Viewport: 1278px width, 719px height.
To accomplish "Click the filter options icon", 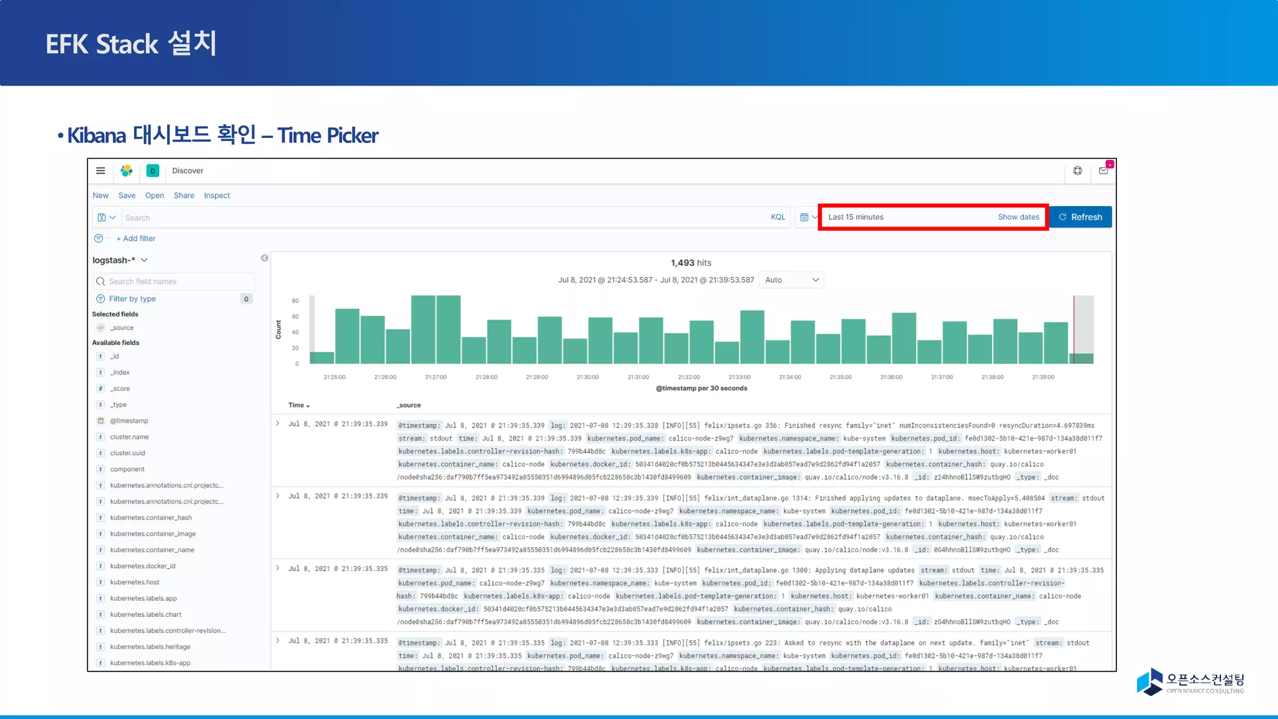I will (x=98, y=238).
